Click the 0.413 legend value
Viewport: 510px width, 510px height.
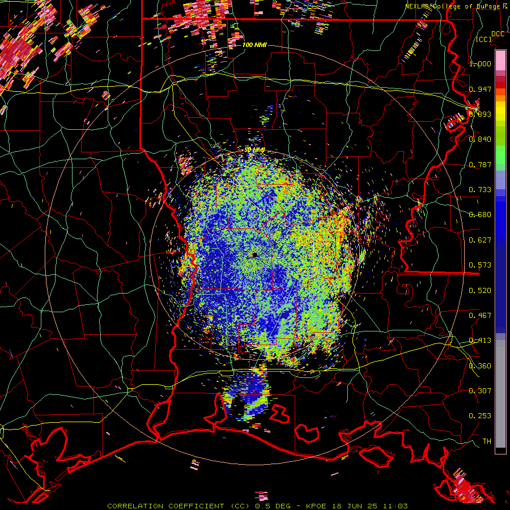480,341
